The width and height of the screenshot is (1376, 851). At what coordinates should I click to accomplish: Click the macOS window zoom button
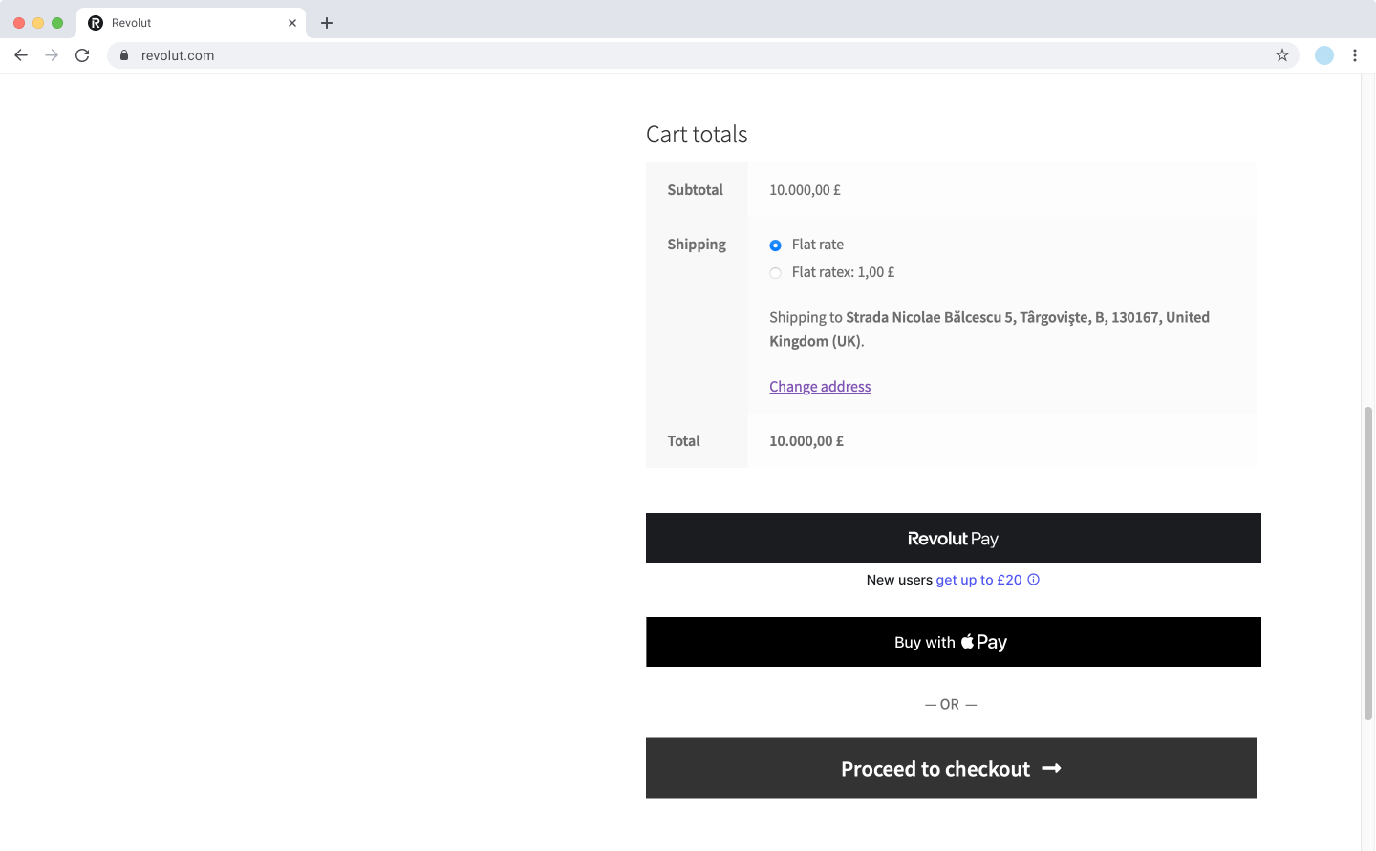tap(57, 23)
